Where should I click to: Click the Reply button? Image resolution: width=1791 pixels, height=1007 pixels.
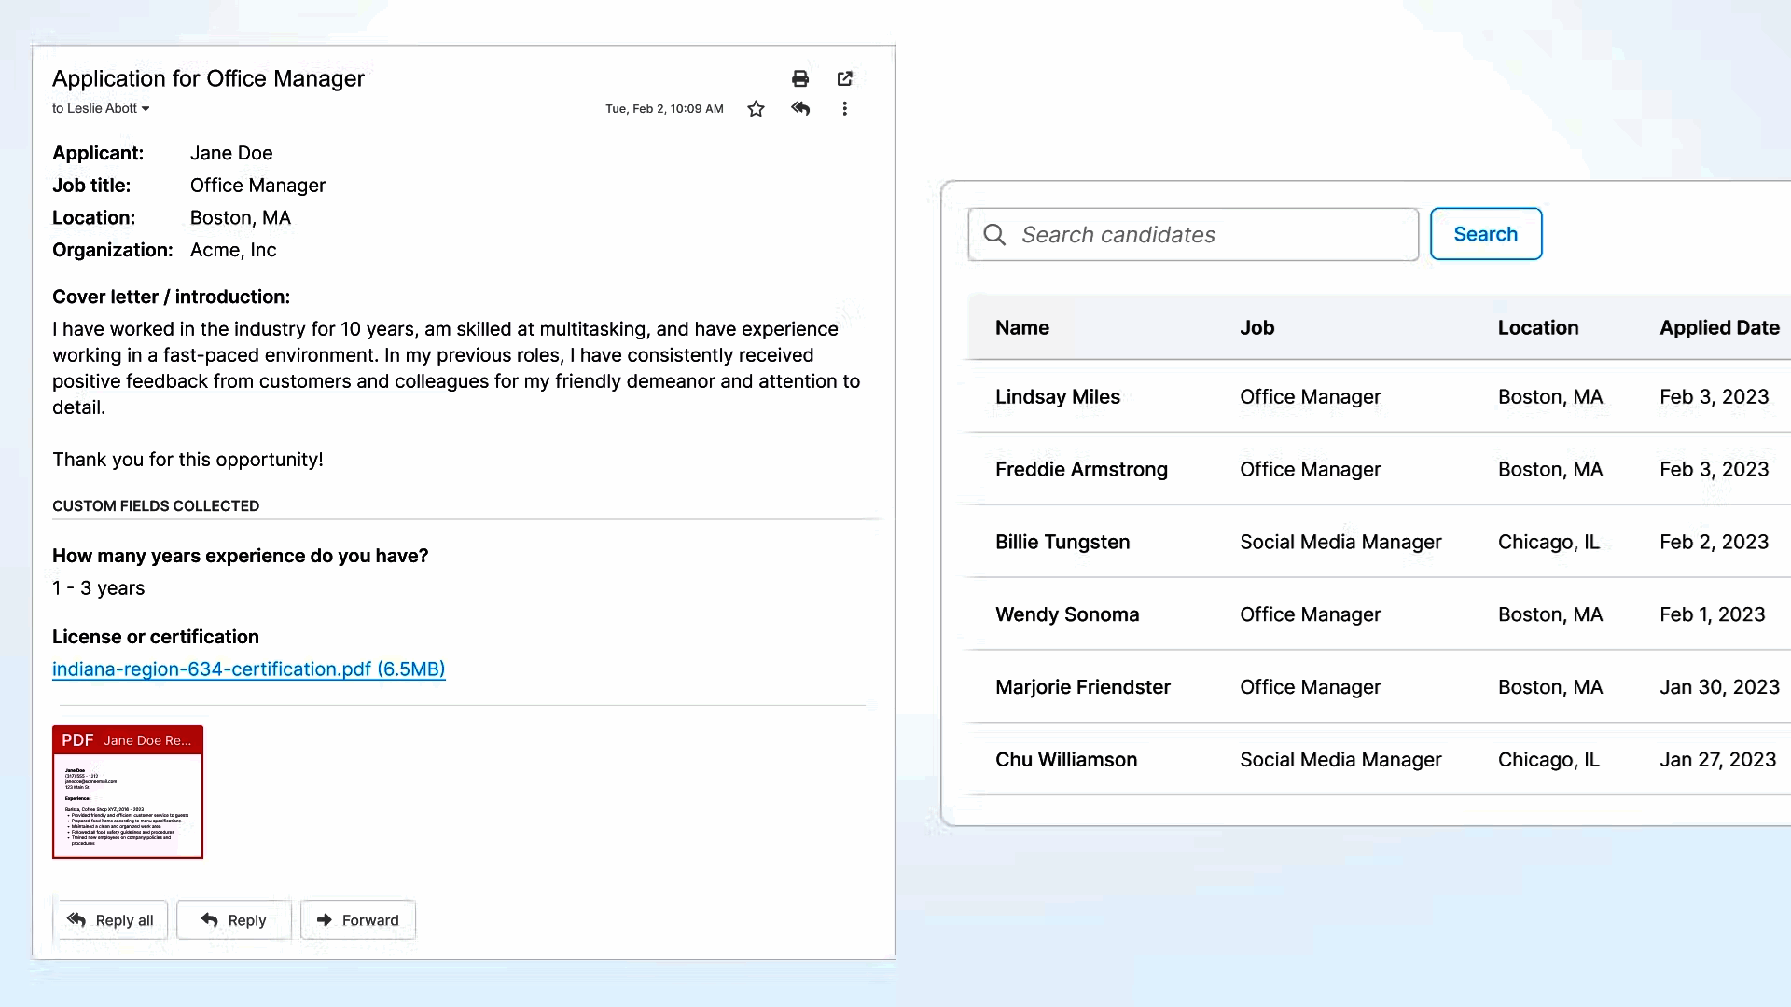pos(233,919)
